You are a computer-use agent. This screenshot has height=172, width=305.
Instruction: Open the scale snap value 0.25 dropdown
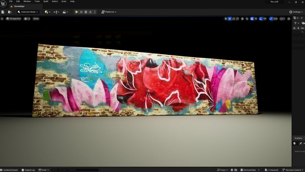(x=276, y=19)
